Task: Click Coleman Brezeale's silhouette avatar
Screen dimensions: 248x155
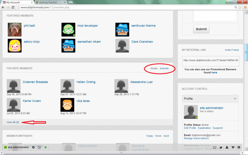Action: (14, 86)
